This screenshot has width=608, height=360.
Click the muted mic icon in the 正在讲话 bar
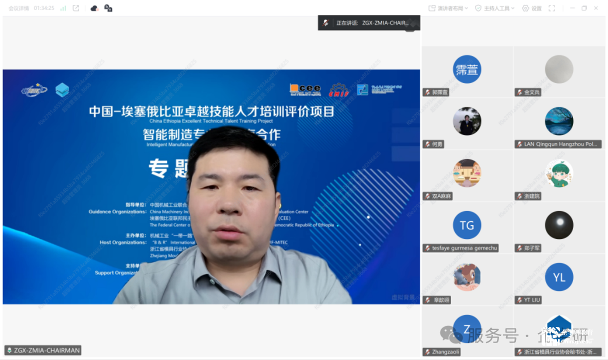326,23
